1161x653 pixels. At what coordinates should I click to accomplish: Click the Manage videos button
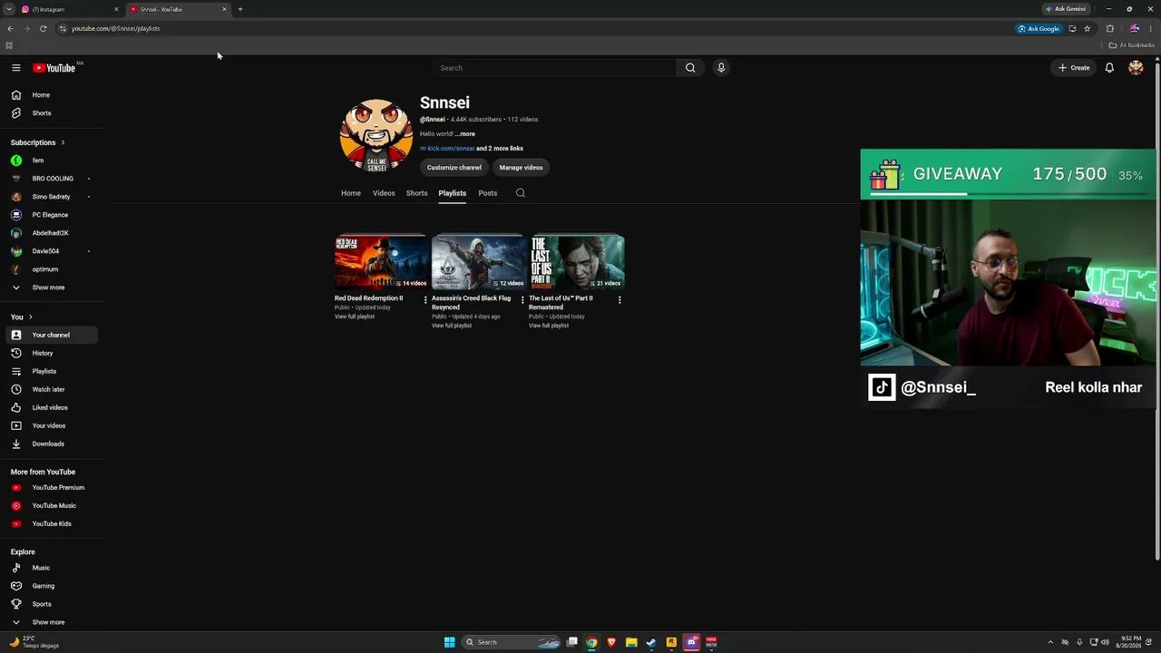(521, 168)
